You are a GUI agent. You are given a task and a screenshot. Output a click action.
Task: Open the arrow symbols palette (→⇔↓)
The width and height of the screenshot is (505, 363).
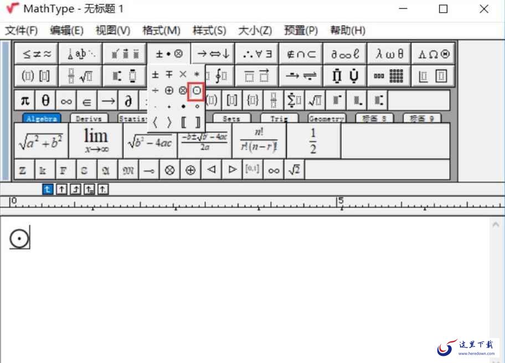click(213, 54)
